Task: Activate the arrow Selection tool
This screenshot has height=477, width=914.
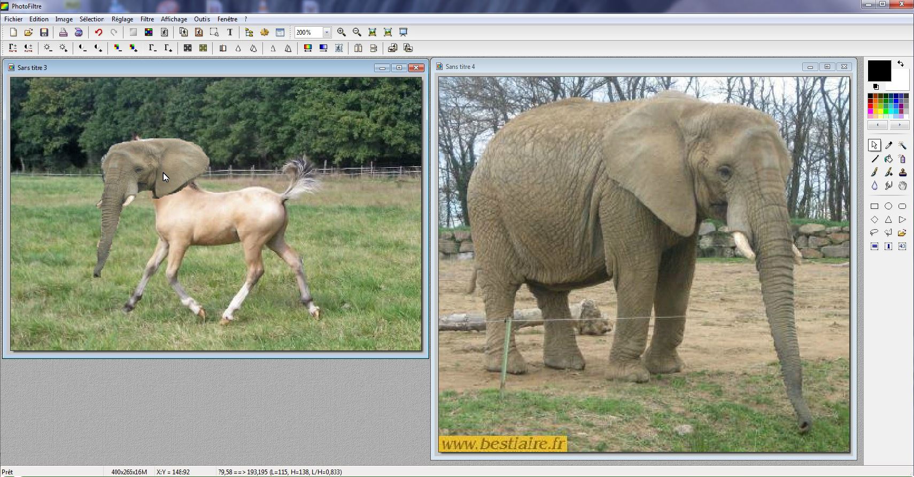Action: (874, 145)
